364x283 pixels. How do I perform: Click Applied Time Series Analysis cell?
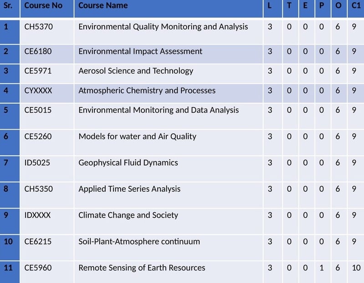(169, 195)
